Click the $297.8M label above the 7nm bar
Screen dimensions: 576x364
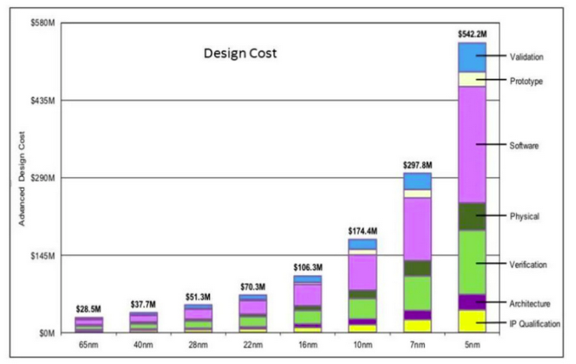tap(418, 165)
